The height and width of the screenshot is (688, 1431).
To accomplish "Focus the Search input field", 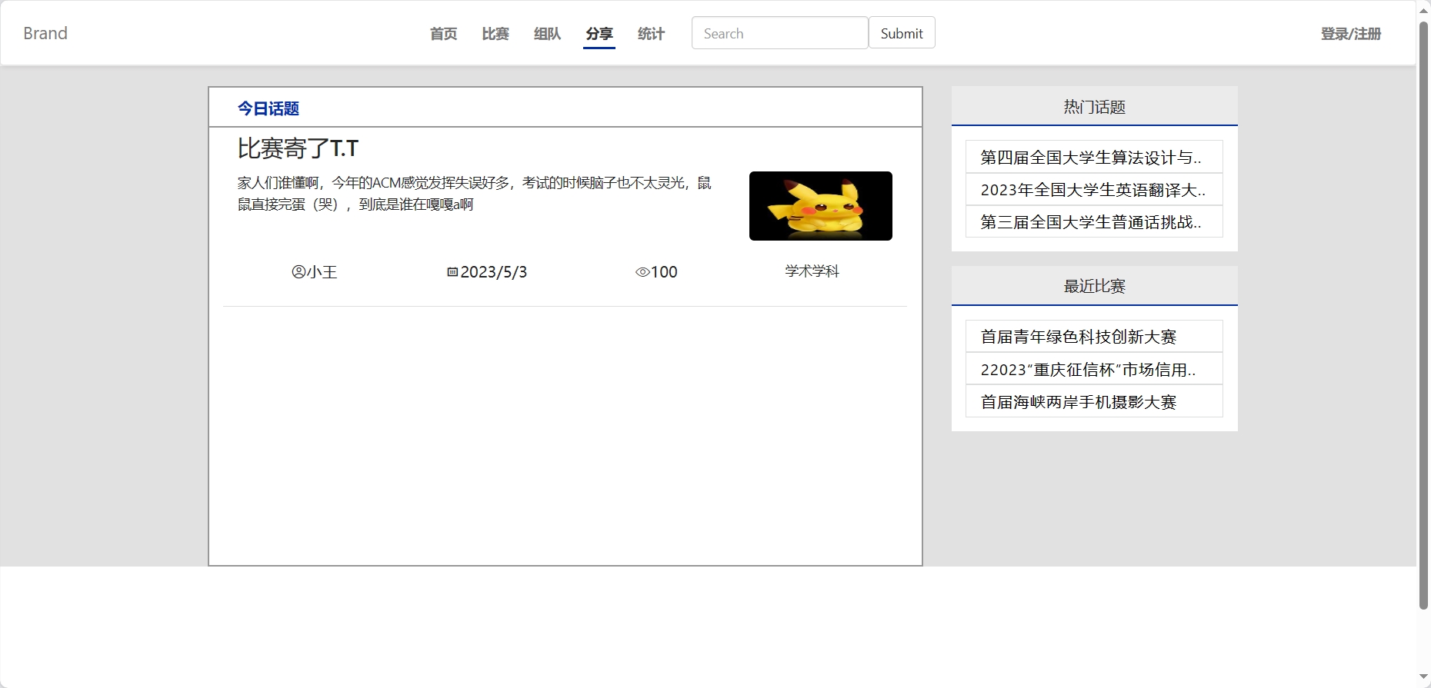I will tap(779, 33).
